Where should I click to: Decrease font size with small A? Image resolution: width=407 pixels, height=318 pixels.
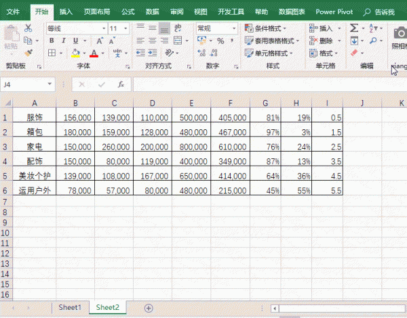pos(112,41)
